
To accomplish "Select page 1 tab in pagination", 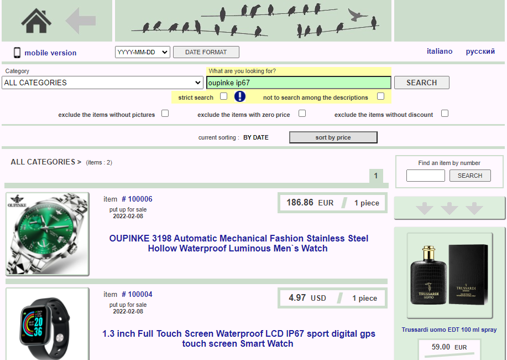I will (376, 176).
